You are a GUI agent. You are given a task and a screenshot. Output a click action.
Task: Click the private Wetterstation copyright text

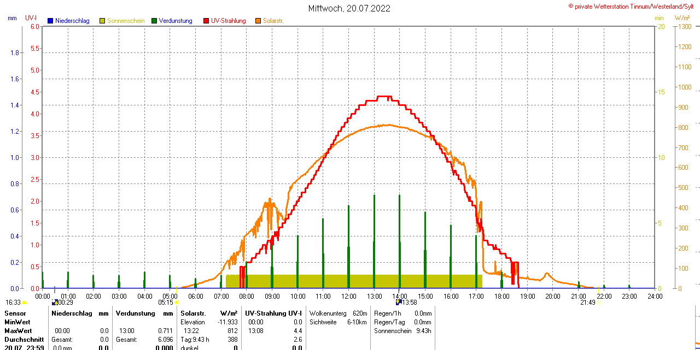(633, 6)
